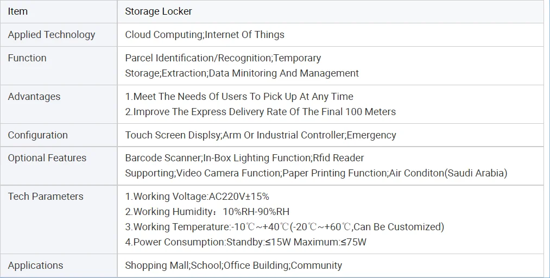Viewport: 550px width, 278px height.
Task: Click the "Applied Technology" row label
Action: tap(52, 35)
